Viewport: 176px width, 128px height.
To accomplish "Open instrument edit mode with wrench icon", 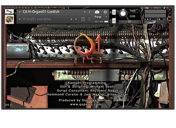I will pyautogui.click(x=9, y=11).
